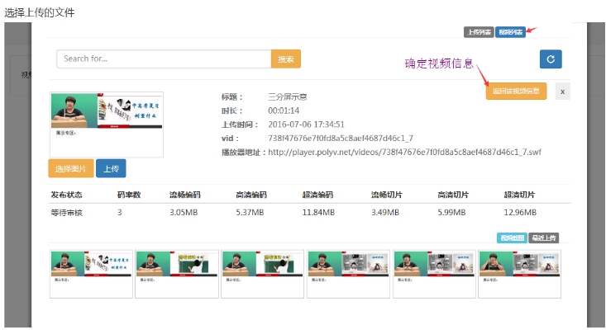Viewport: 606px width, 334px height.
Task: Select the first screenshot thumbnail
Action: (91, 274)
